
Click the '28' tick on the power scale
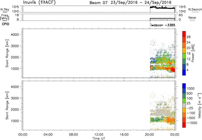coord(188,37)
